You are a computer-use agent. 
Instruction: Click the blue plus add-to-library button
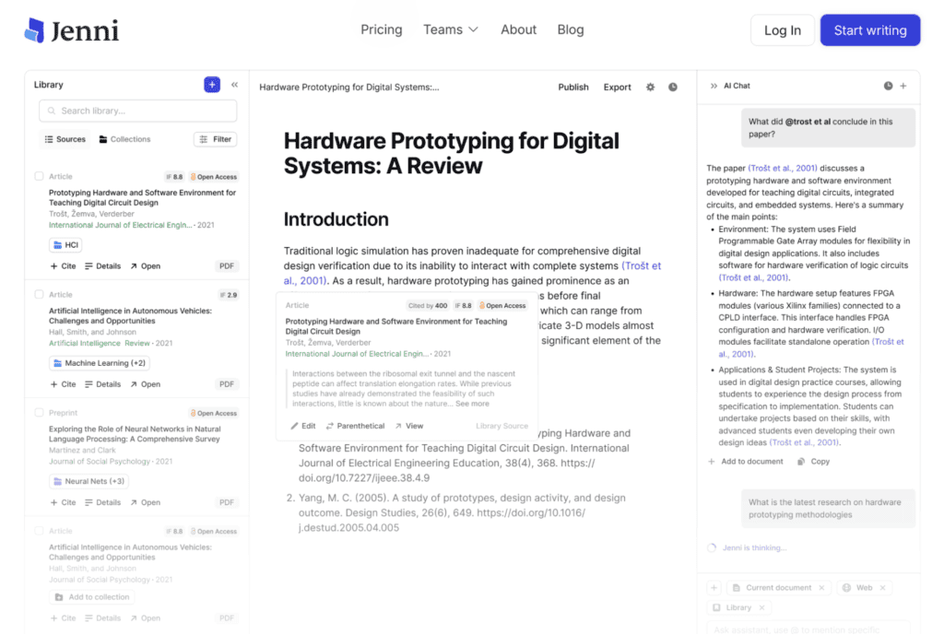(x=212, y=85)
